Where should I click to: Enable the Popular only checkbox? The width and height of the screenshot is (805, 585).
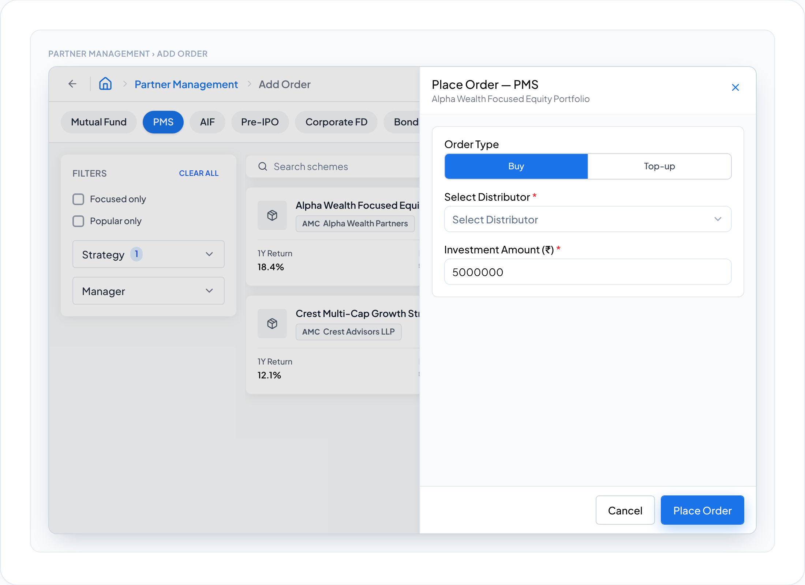tap(78, 221)
